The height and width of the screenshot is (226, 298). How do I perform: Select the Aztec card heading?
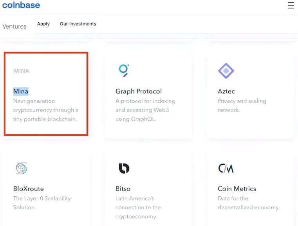tap(226, 91)
